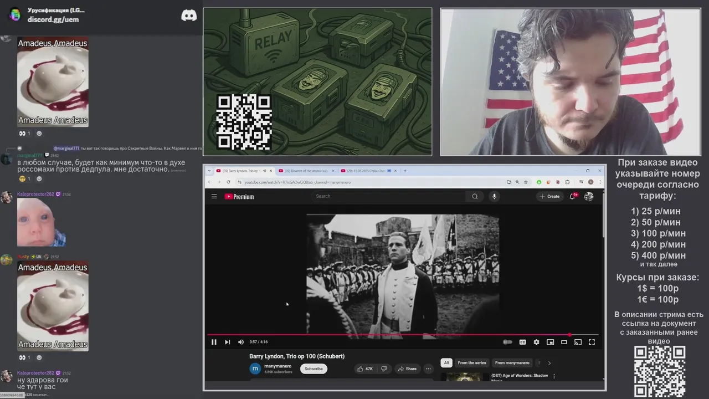Image resolution: width=709 pixels, height=399 pixels.
Task: Click Kaloprotector282 username above baby image
Action: point(35,195)
